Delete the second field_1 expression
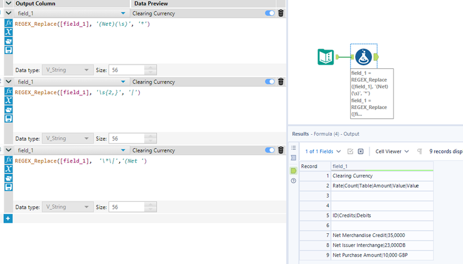This screenshot has width=463, height=264. pyautogui.click(x=281, y=82)
